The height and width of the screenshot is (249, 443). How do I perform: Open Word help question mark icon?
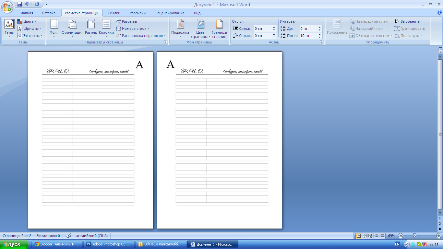[x=439, y=13]
